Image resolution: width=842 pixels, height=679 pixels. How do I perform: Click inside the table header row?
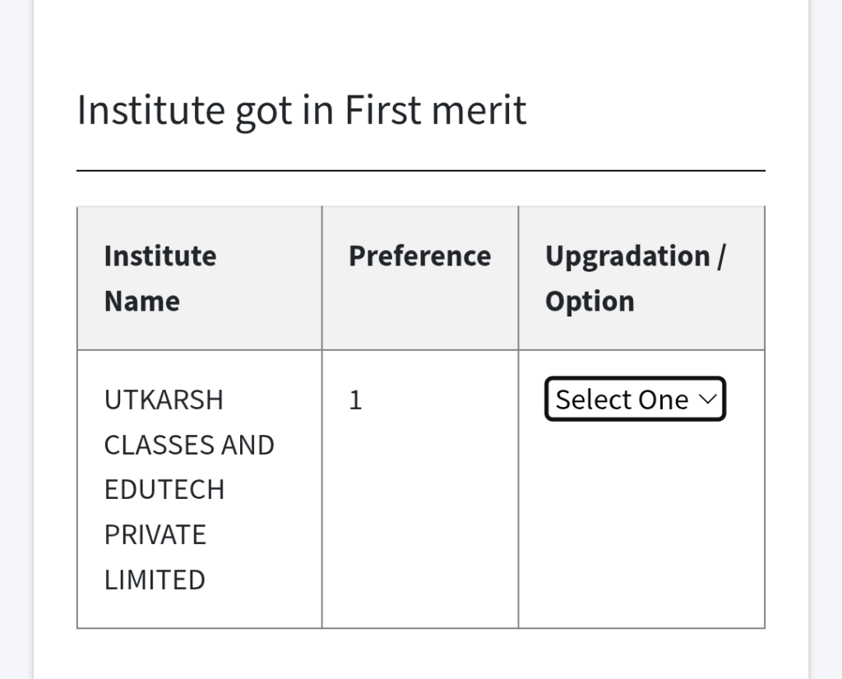[419, 278]
